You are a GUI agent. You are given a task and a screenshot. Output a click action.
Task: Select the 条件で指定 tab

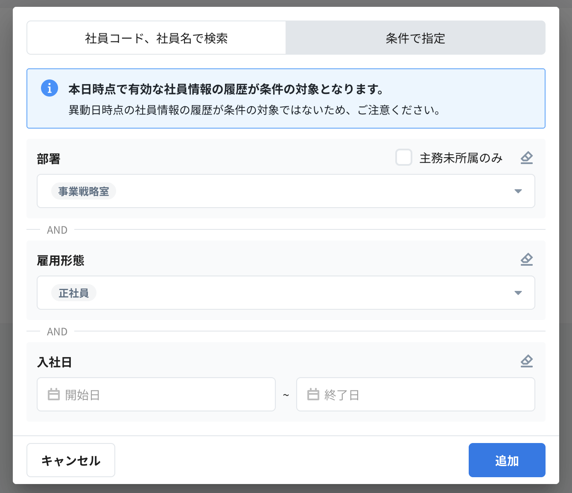point(415,38)
